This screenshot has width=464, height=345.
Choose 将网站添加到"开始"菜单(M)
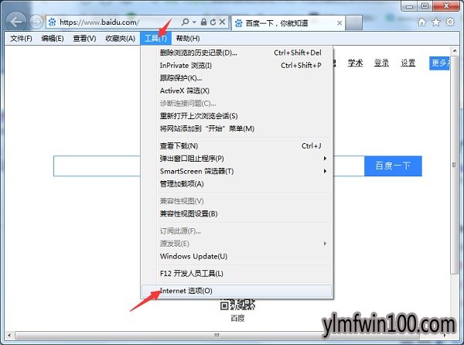click(237, 128)
